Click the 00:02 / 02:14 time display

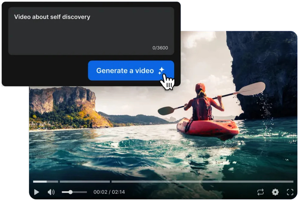point(109,192)
